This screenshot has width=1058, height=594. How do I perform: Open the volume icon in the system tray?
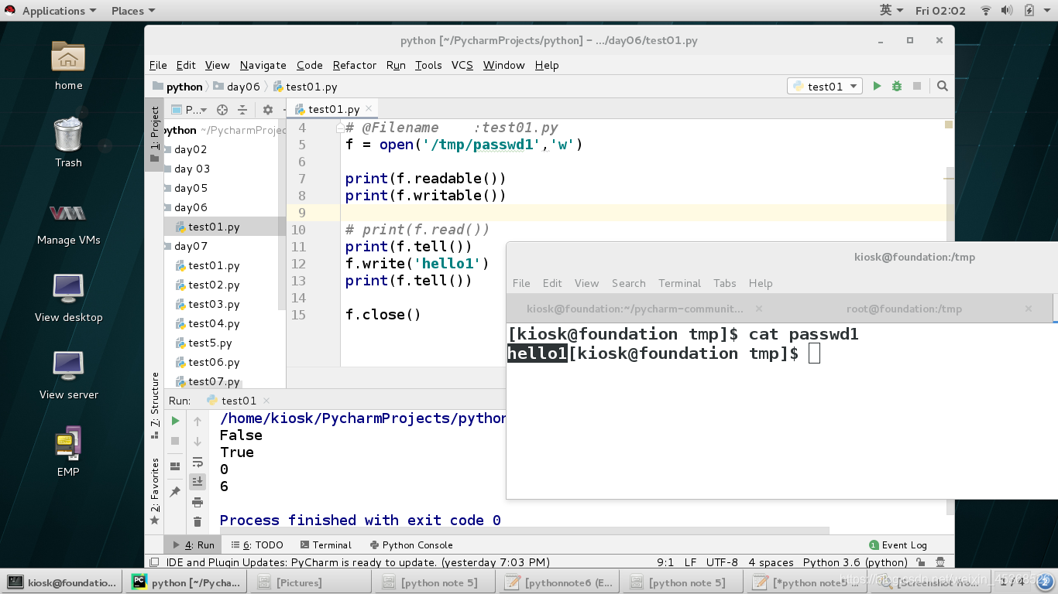pos(1007,11)
